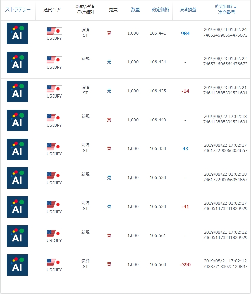Click the USDJPY flags in the 106.561 row
Image resolution: width=251 pixels, height=294 pixels.
click(x=54, y=233)
